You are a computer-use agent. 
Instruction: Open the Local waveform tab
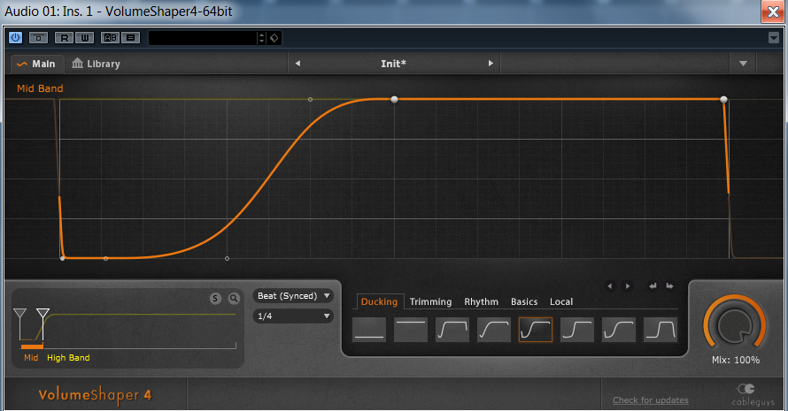pyautogui.click(x=561, y=301)
